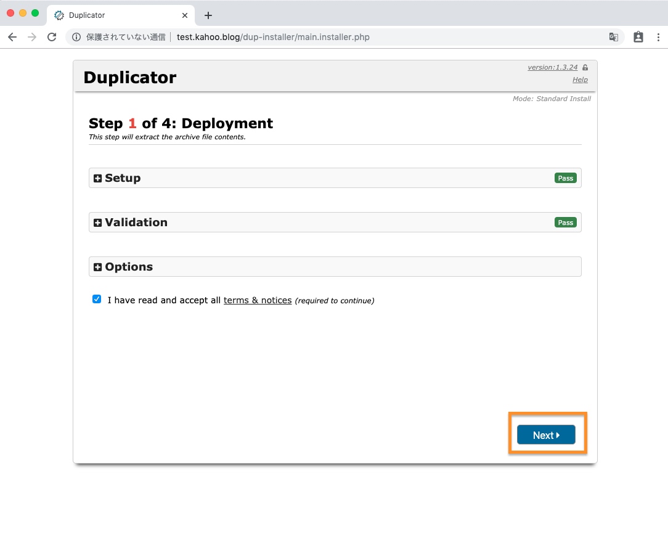The width and height of the screenshot is (668, 556).
Task: Click the browser forward arrow
Action: click(x=32, y=37)
